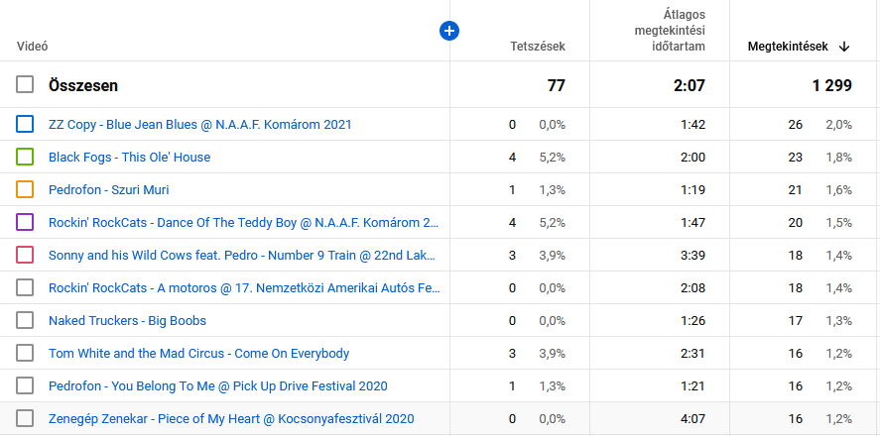Select the Zenegép Zenekar row checkbox

(x=25, y=419)
